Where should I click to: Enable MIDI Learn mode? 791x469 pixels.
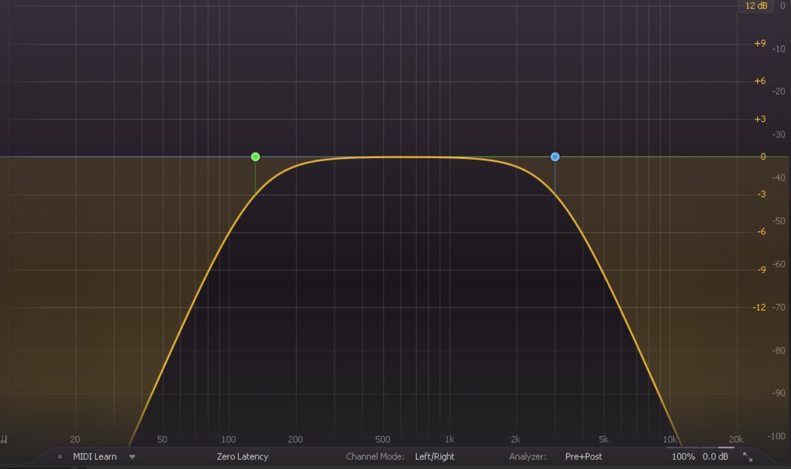coord(95,457)
